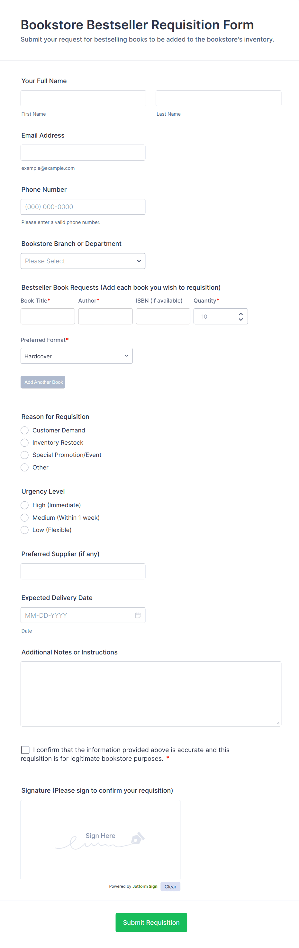This screenshot has height=948, width=299.
Task: Open the Preferred Format dropdown
Action: pos(77,356)
